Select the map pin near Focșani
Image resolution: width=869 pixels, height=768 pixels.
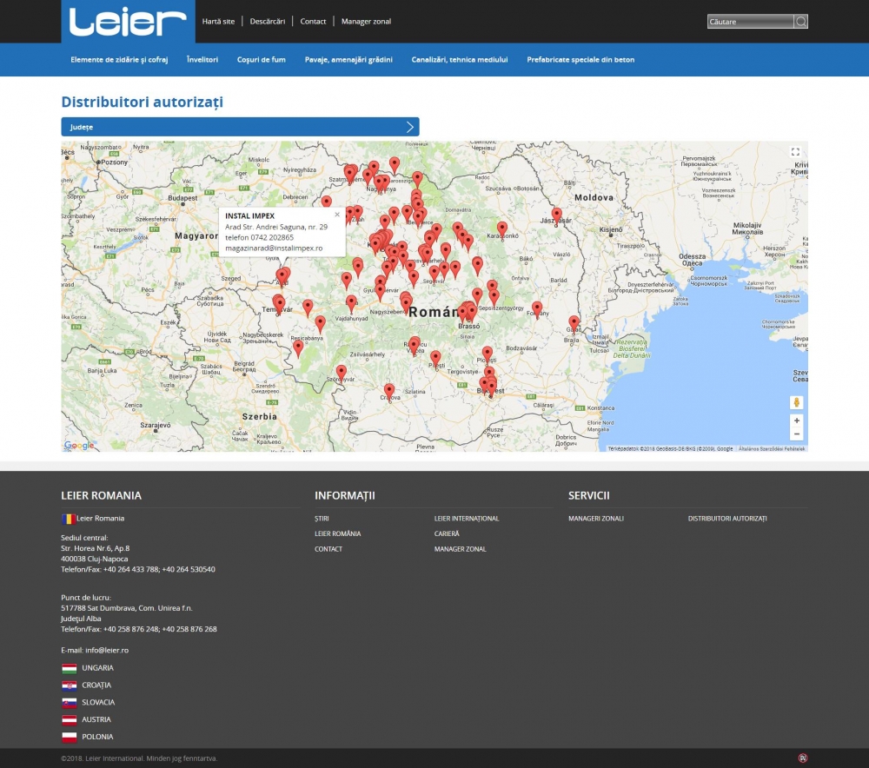coord(537,308)
